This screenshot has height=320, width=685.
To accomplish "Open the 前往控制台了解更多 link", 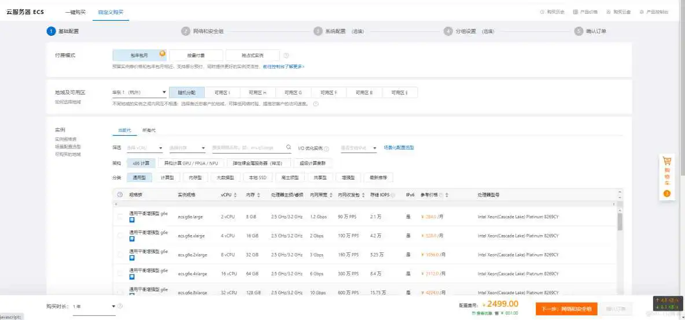I will 283,66.
